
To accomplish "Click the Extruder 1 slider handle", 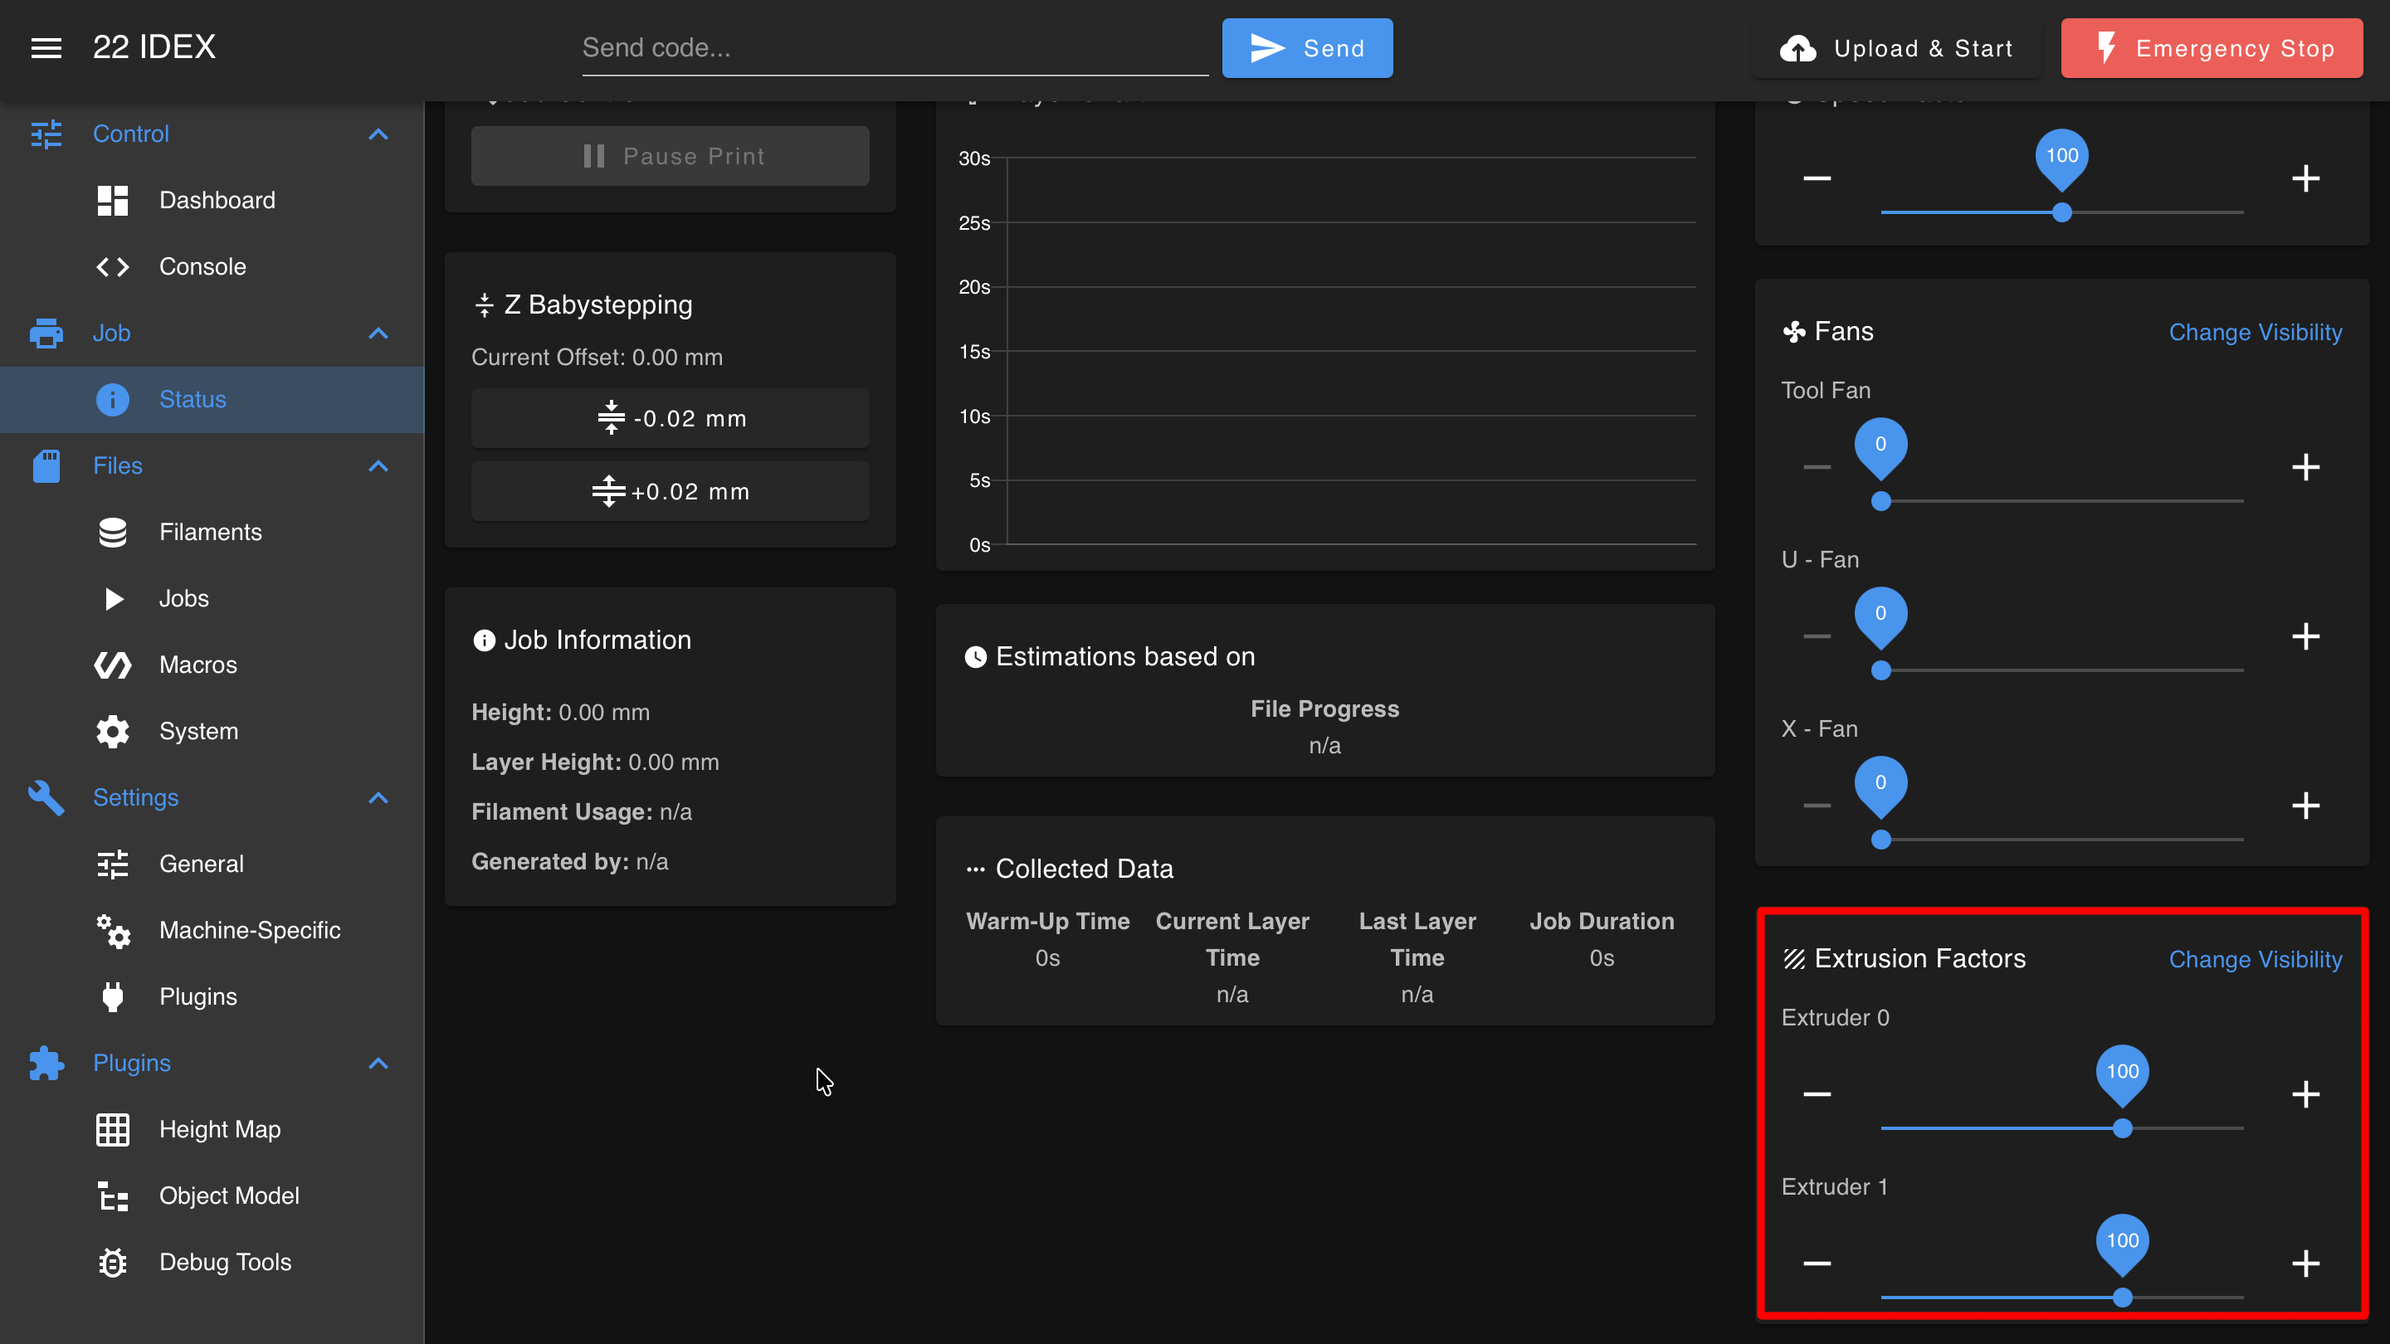I will (2122, 1298).
